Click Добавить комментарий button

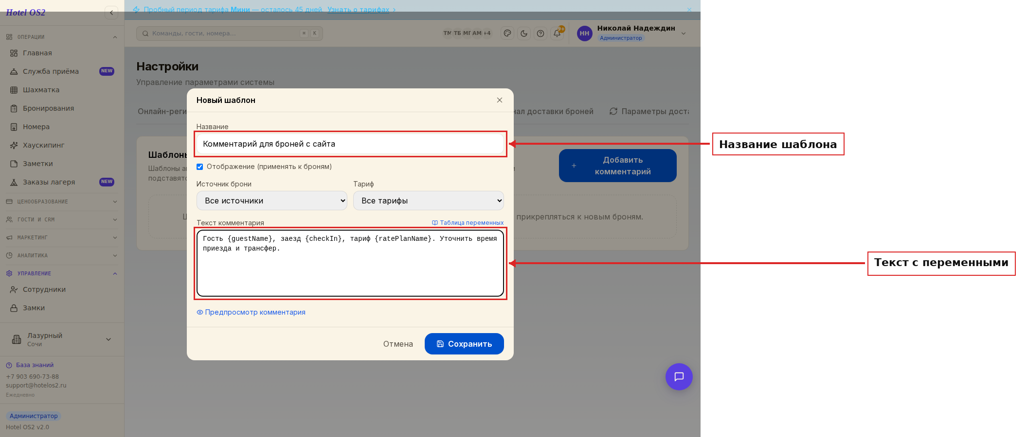(x=617, y=166)
